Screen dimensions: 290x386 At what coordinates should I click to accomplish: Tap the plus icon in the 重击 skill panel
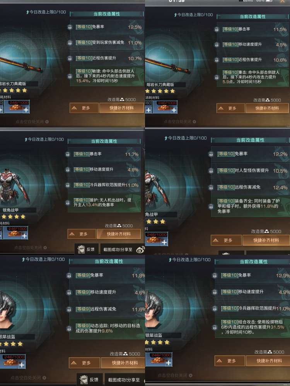[174, 110]
